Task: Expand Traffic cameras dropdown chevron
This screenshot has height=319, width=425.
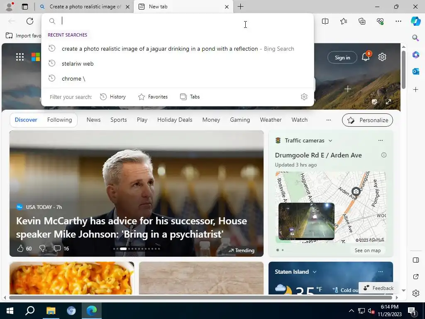Action: point(330,140)
